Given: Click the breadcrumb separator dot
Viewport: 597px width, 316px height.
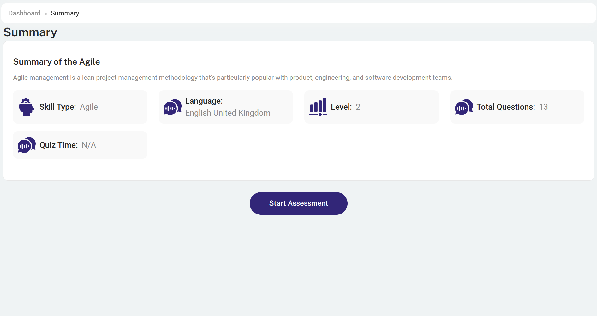Looking at the screenshot, I should tap(46, 14).
